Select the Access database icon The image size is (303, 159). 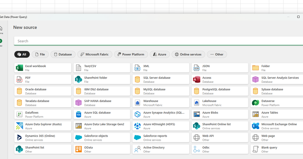(x=197, y=80)
